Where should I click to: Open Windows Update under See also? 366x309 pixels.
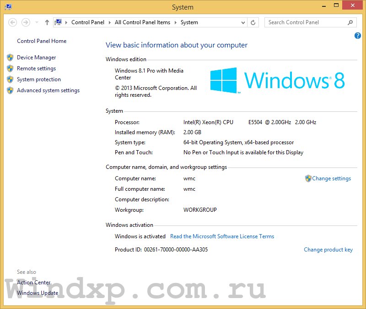click(38, 293)
